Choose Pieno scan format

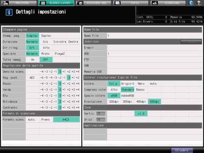coord(46,120)
